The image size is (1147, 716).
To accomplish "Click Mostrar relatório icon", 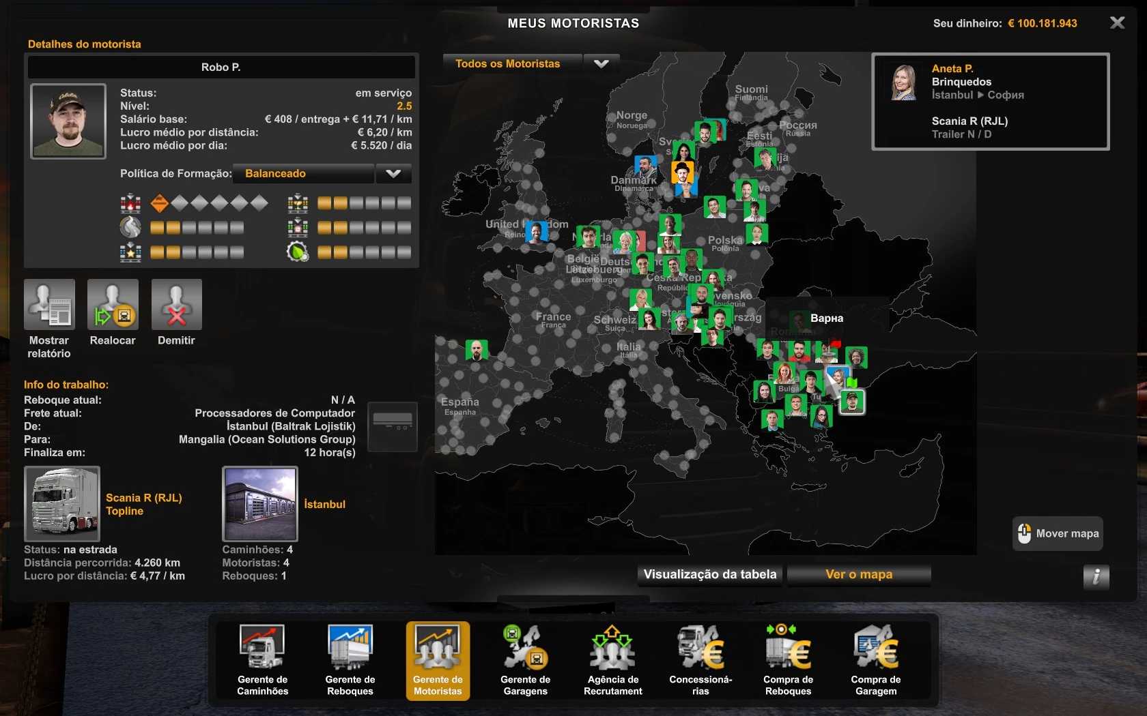I will pos(49,305).
